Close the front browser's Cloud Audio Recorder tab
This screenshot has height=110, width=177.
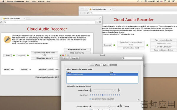24,18
